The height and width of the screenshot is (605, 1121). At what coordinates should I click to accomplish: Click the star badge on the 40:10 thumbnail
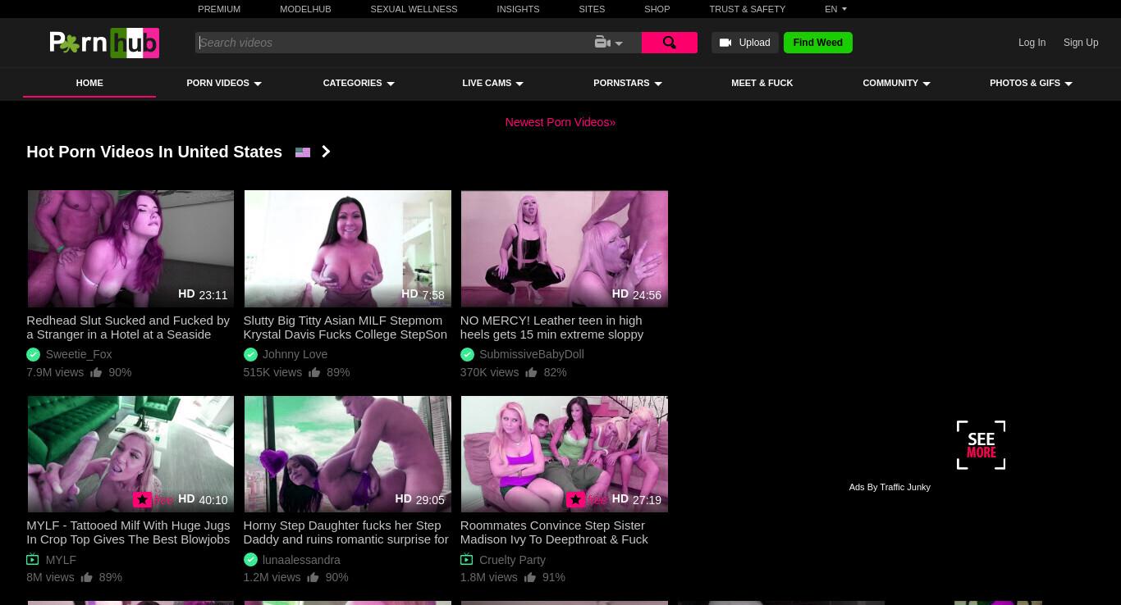point(142,499)
